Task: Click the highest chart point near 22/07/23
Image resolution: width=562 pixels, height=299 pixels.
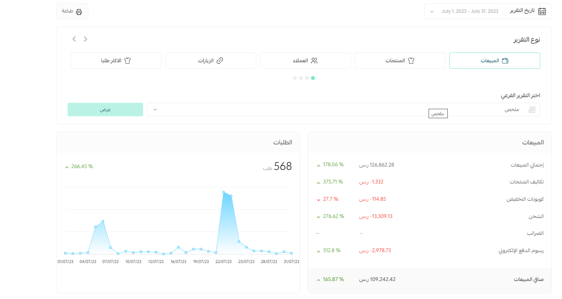Action: (224, 192)
